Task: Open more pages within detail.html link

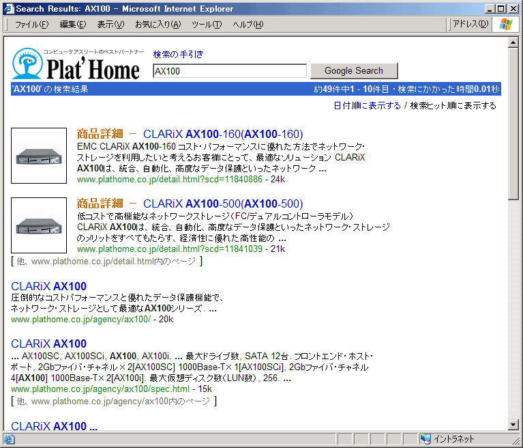Action: [x=107, y=262]
